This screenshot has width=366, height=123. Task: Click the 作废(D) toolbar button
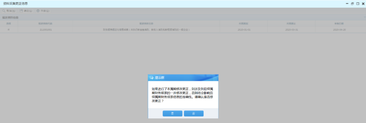[43, 11]
